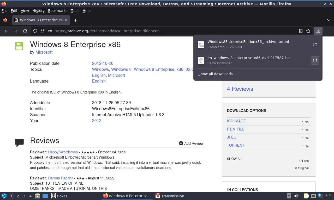Screen dimensions: 334x200
Task: Click the English language link
Action: (x=99, y=81)
